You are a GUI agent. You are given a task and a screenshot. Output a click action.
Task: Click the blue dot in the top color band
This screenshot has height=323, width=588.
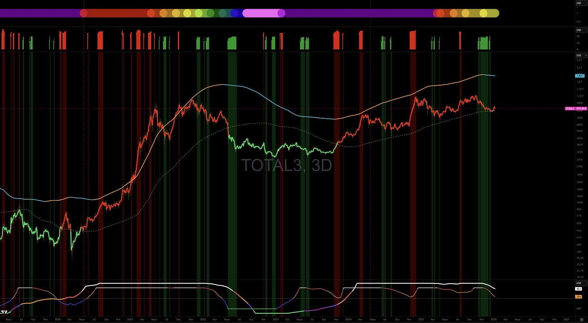pos(234,13)
